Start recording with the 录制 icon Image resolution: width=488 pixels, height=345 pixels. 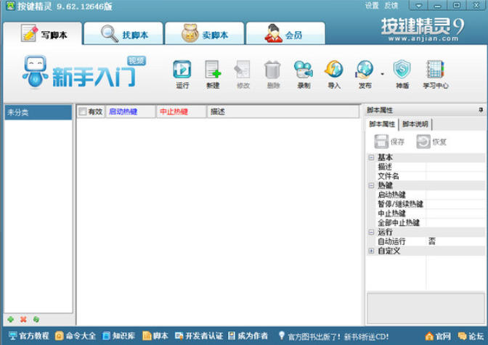(x=304, y=74)
